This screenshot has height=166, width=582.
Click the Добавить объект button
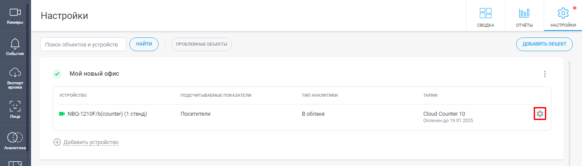point(544,44)
